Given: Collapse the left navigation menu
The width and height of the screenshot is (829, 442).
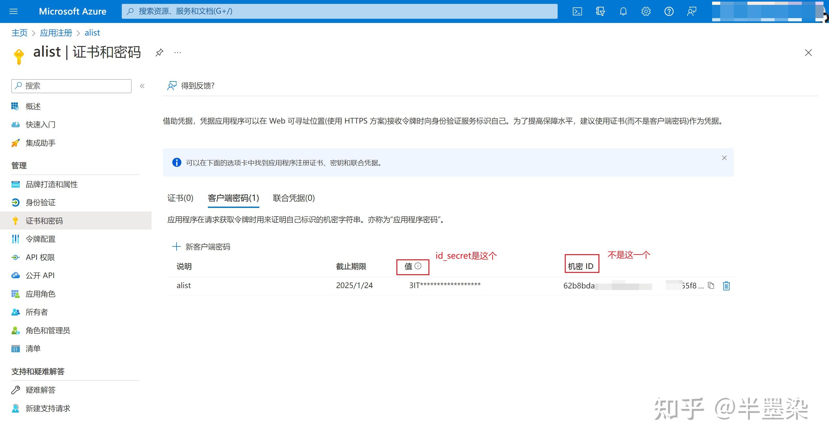Looking at the screenshot, I should click(142, 86).
